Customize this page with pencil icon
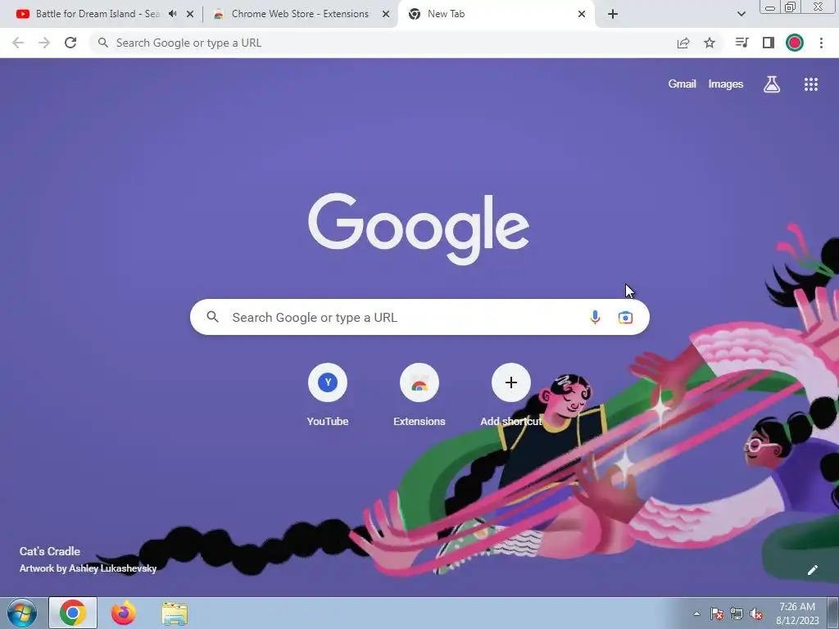 click(812, 570)
